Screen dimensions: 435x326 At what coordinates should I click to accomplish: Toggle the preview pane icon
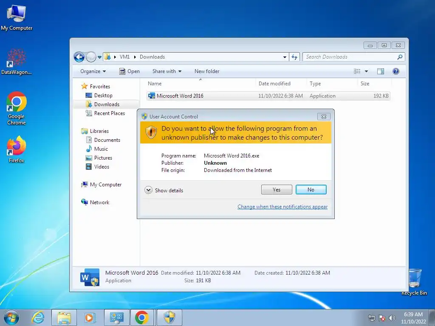[x=381, y=71]
